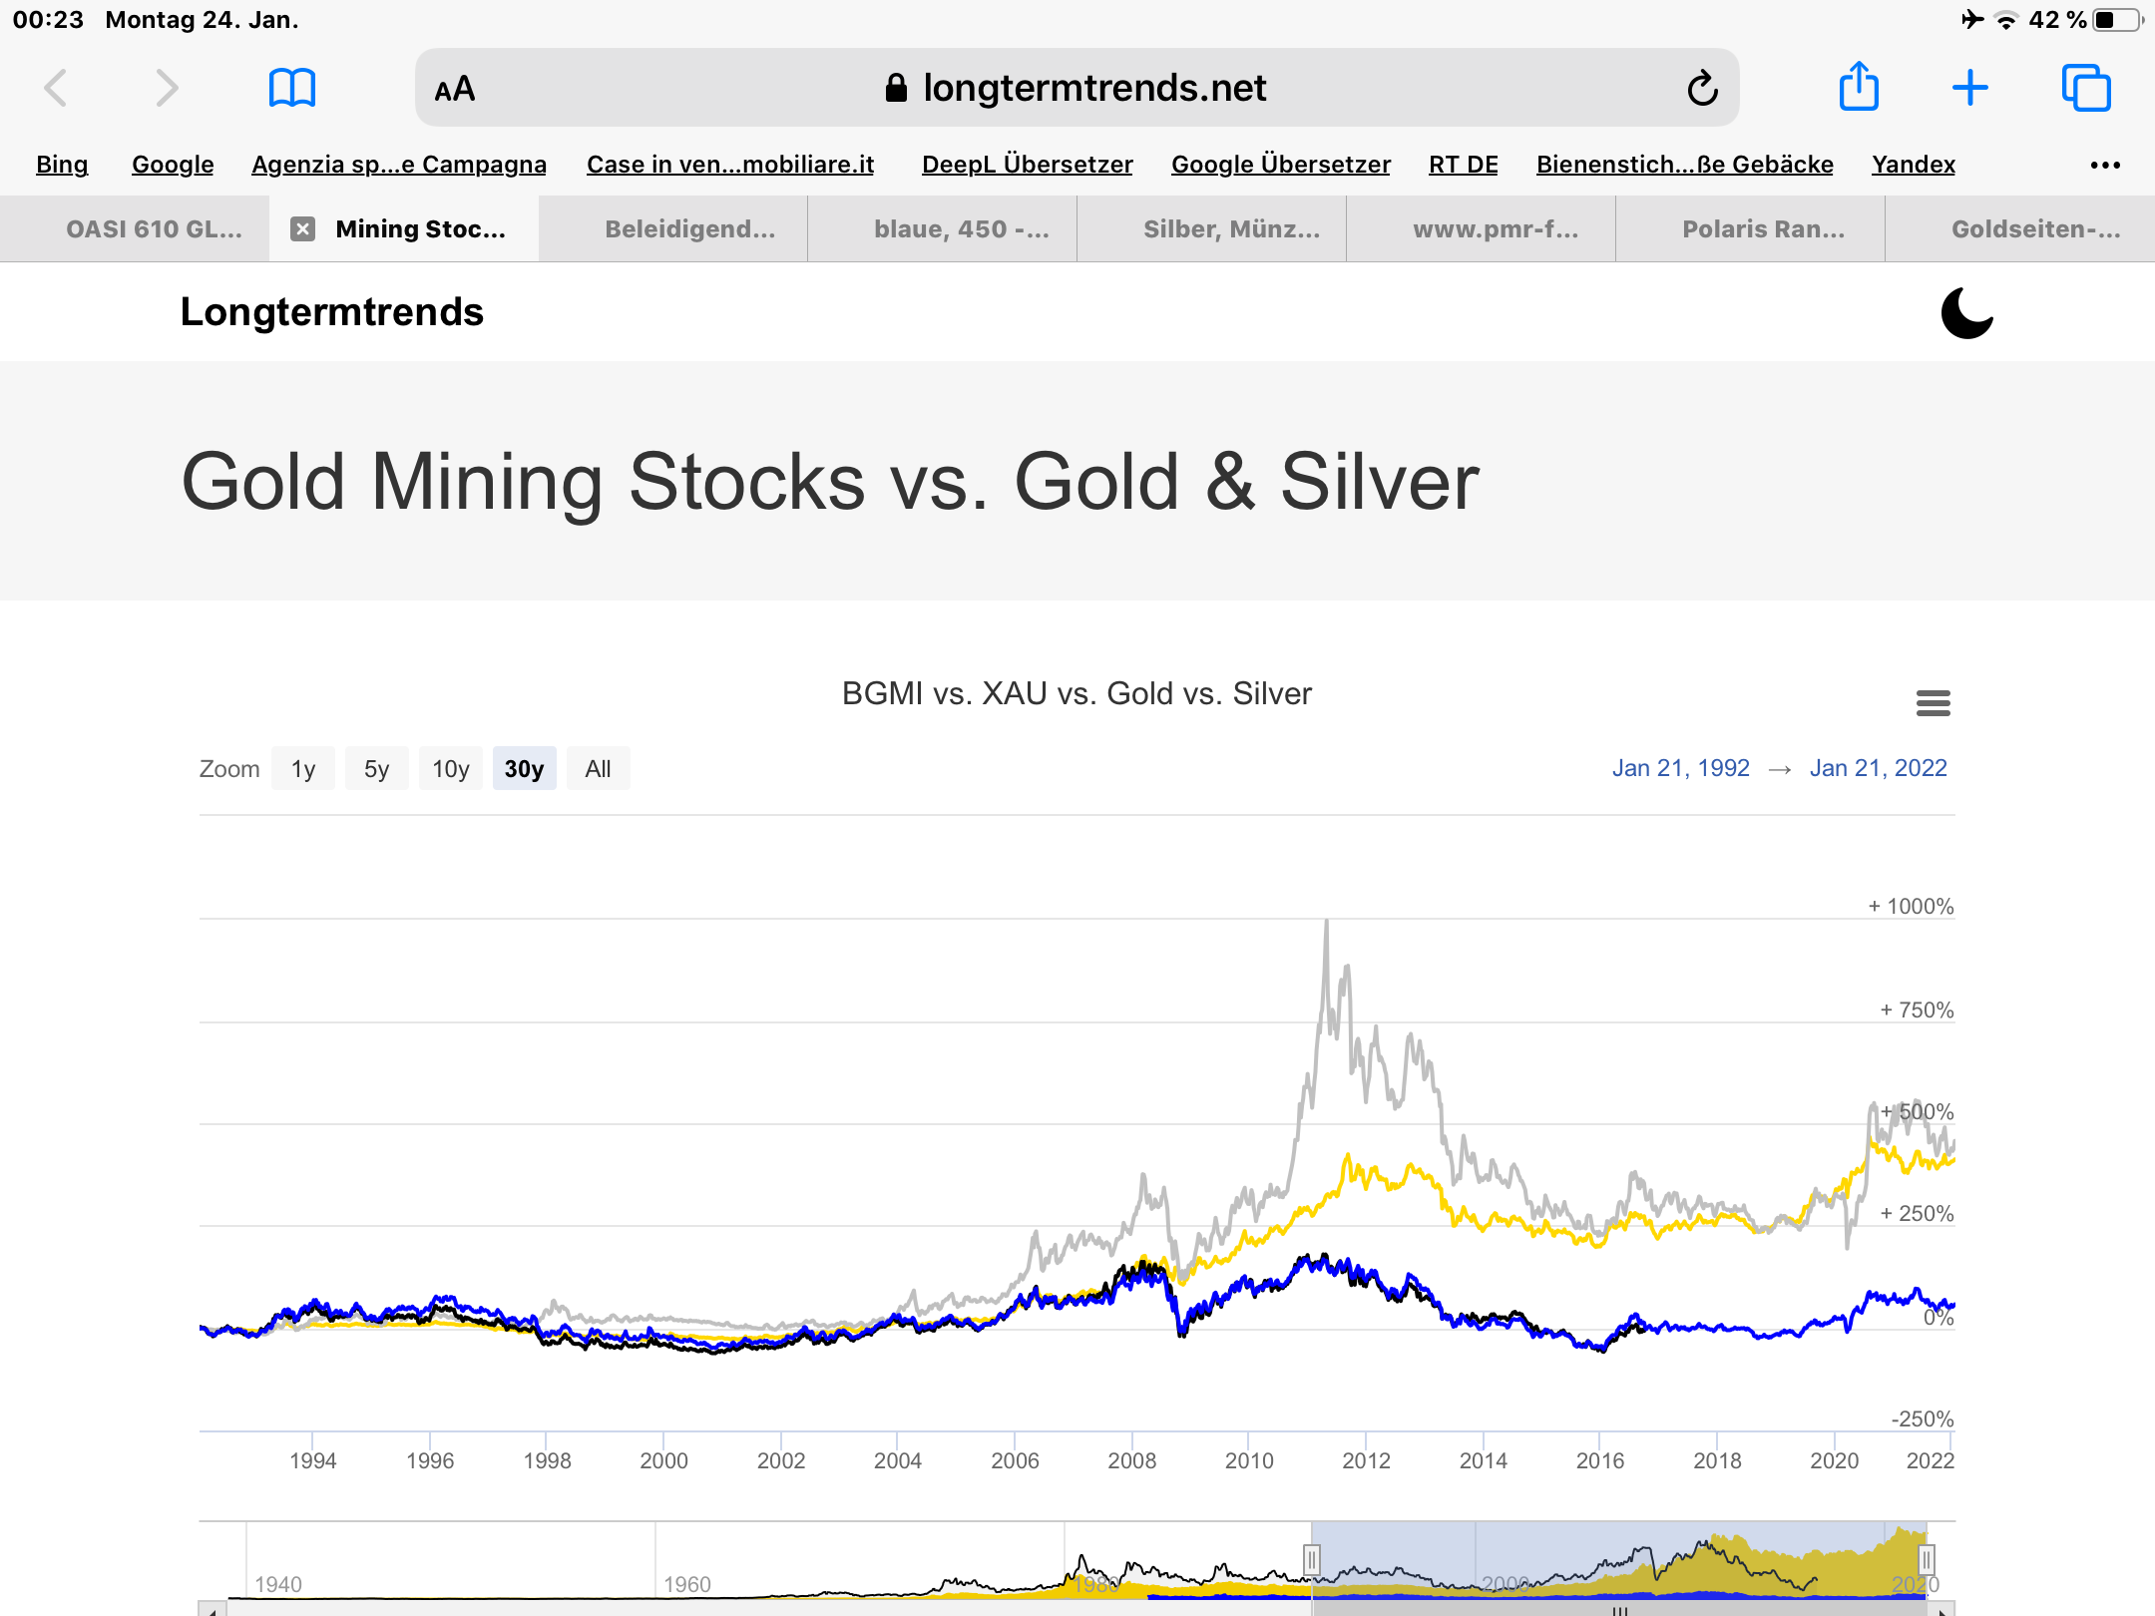
Task: Go to Longtermtrends home link
Action: pos(331,312)
